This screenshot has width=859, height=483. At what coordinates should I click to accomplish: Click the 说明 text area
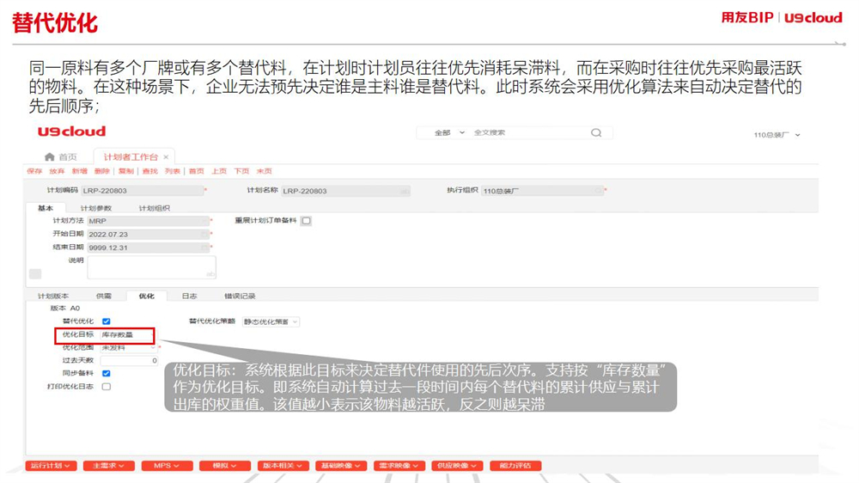point(152,267)
